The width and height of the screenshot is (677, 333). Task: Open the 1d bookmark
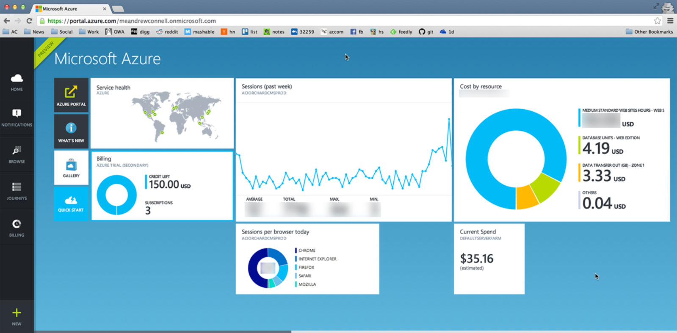tap(447, 32)
